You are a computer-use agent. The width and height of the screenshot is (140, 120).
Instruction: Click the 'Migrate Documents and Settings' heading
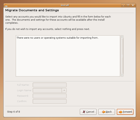32,10
